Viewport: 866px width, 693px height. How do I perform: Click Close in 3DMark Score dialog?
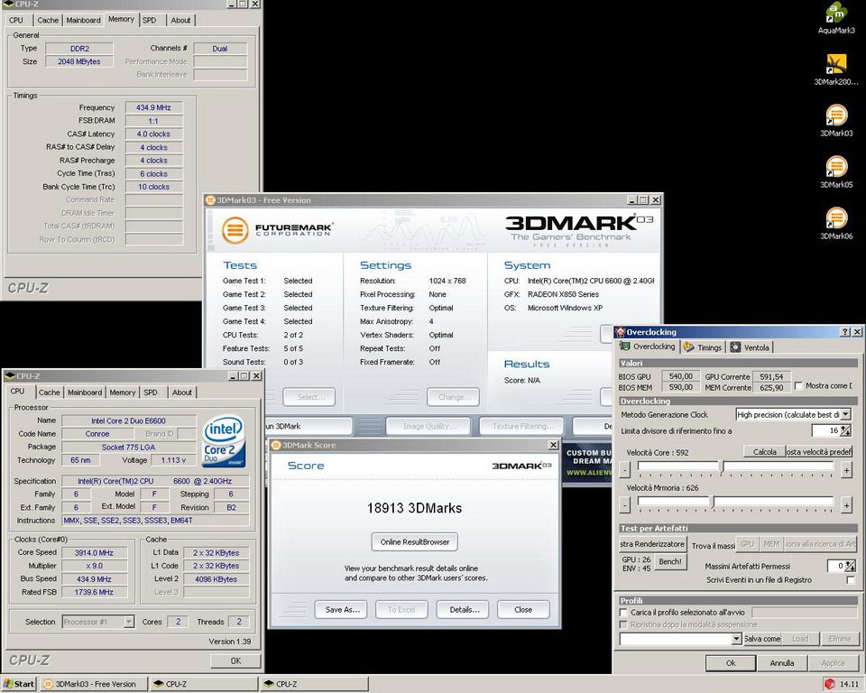[523, 610]
